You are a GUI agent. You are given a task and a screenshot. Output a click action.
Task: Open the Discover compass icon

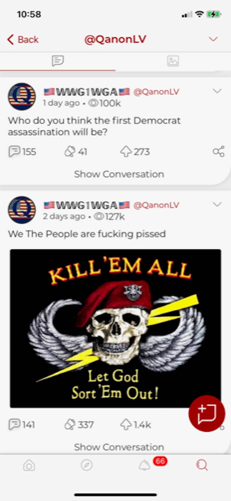coord(87,465)
